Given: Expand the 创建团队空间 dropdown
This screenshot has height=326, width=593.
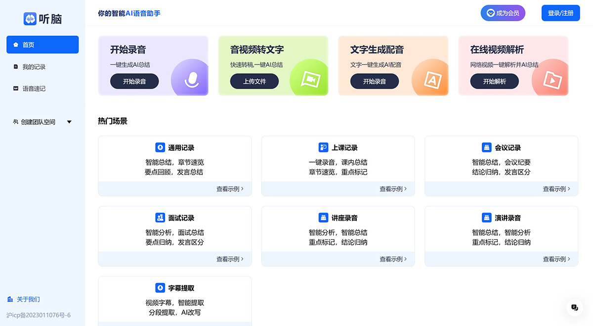Looking at the screenshot, I should (69, 122).
